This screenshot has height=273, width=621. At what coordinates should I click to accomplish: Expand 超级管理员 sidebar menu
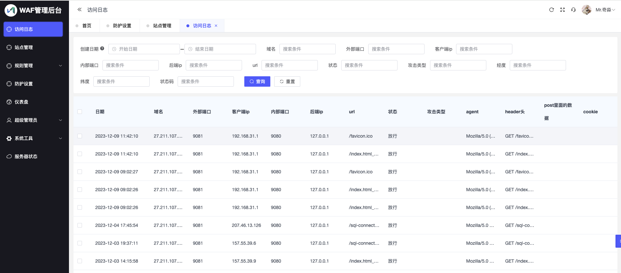33,120
